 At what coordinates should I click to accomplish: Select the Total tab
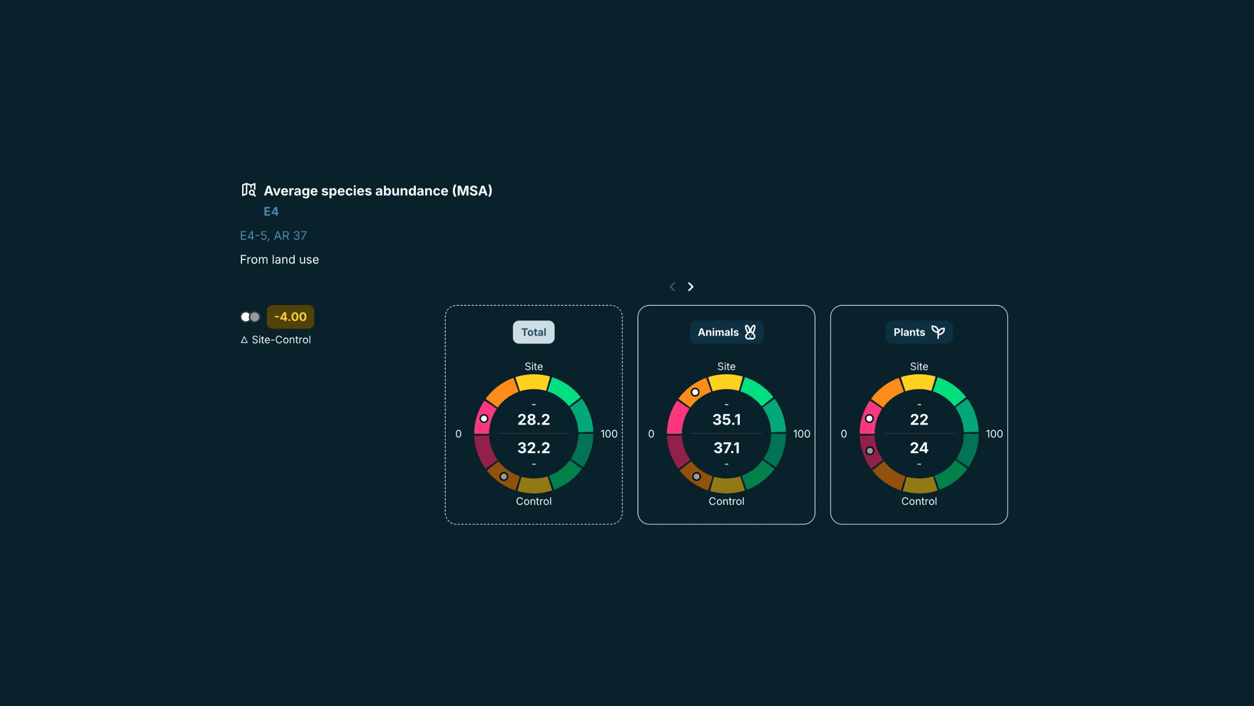[533, 332]
